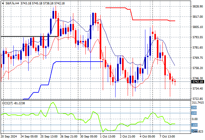Click the CCI -100 level marker
This screenshot has width=205, height=140.
[194, 125]
